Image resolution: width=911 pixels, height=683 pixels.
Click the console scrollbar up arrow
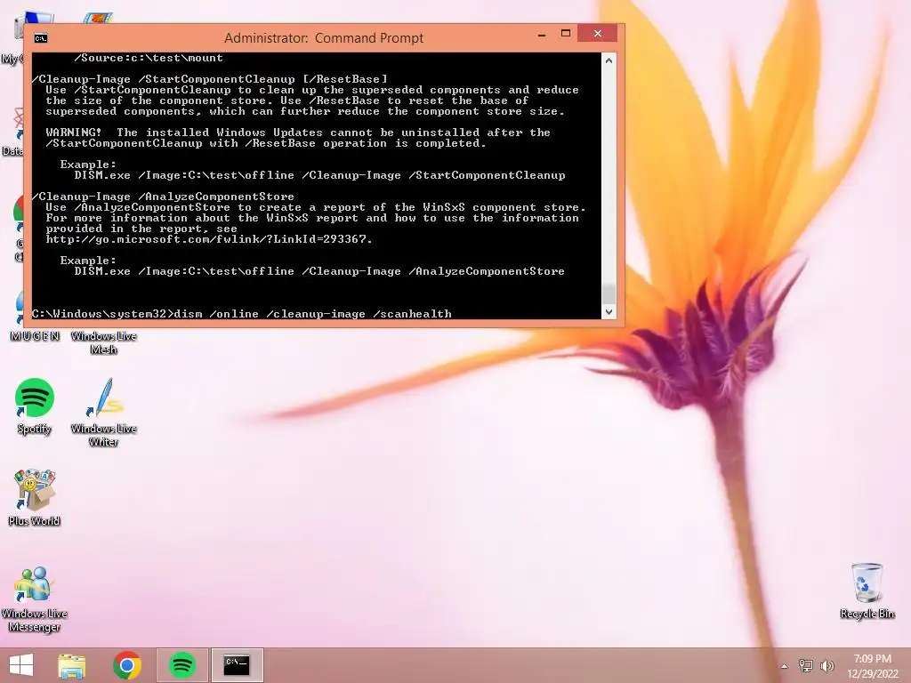pyautogui.click(x=609, y=60)
